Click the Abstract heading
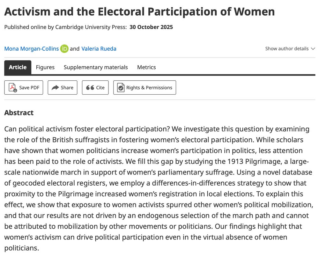Viewport: 319px width, 257px height. (19, 113)
